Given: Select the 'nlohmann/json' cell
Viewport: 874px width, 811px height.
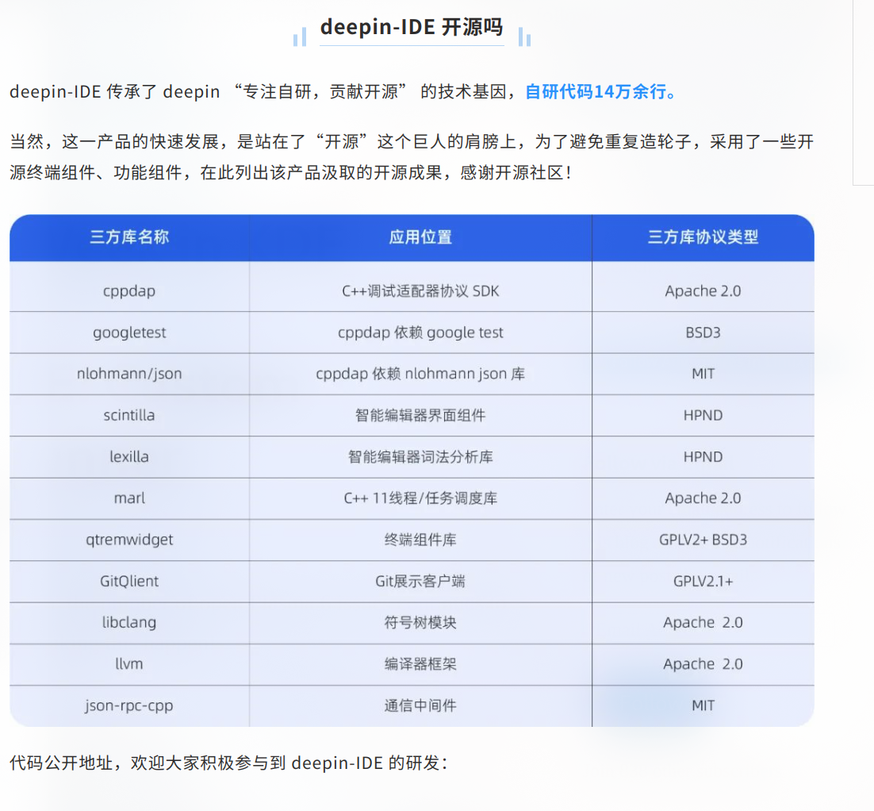Looking at the screenshot, I should [129, 374].
